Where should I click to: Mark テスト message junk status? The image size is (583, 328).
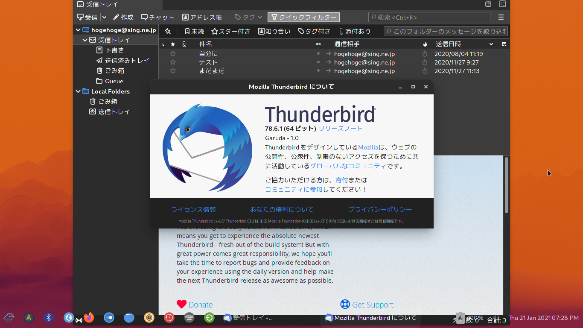pyautogui.click(x=425, y=62)
